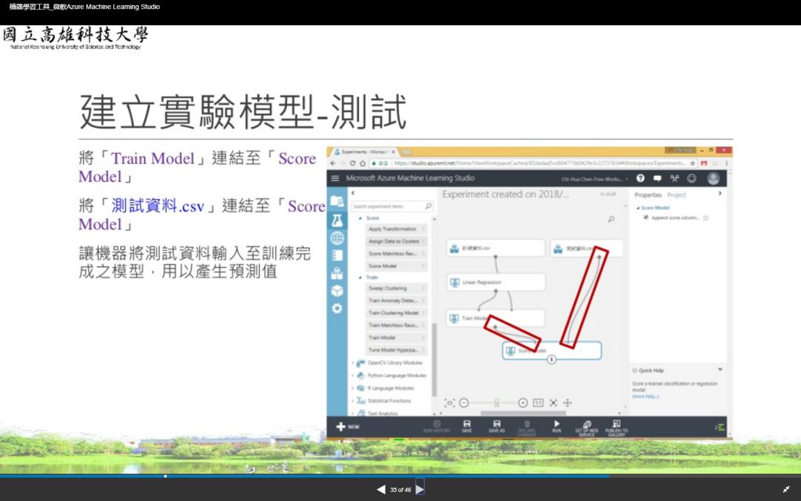
Task: Open RUN HISTORY in the bottom bar
Action: click(437, 427)
